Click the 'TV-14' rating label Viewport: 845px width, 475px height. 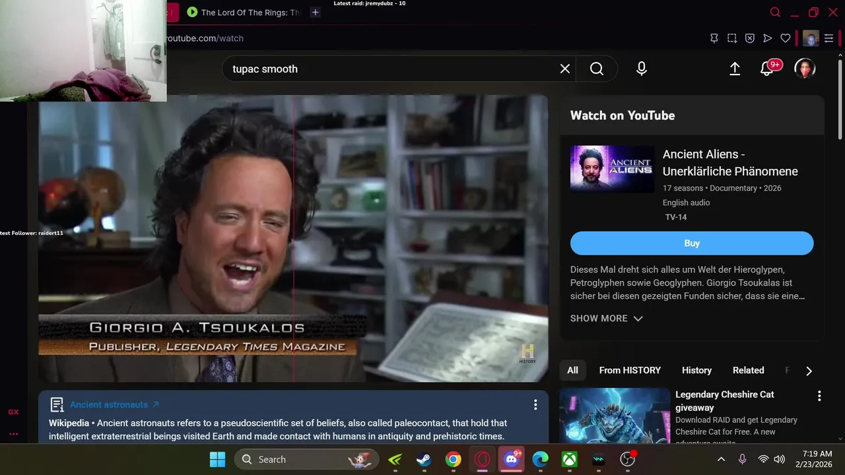pos(676,217)
